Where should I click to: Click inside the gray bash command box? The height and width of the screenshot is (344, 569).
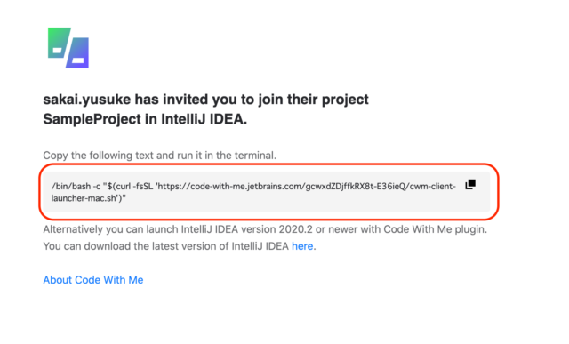[x=267, y=192]
